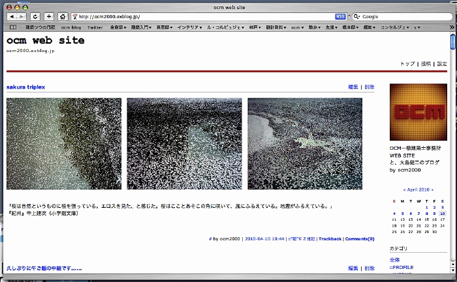This screenshot has width=457, height=282.
Task: Click the first sakura photo thumbnail
Action: coord(64,143)
